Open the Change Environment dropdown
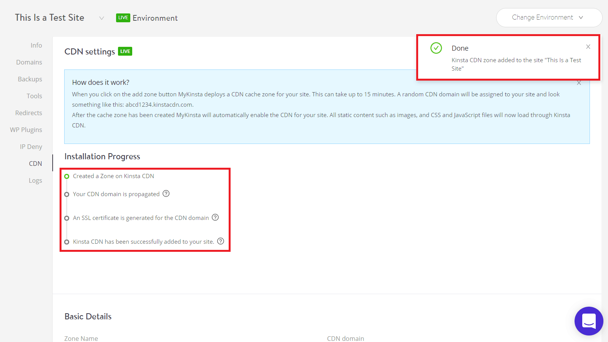Screen dimensions: 608x342 coord(549,18)
